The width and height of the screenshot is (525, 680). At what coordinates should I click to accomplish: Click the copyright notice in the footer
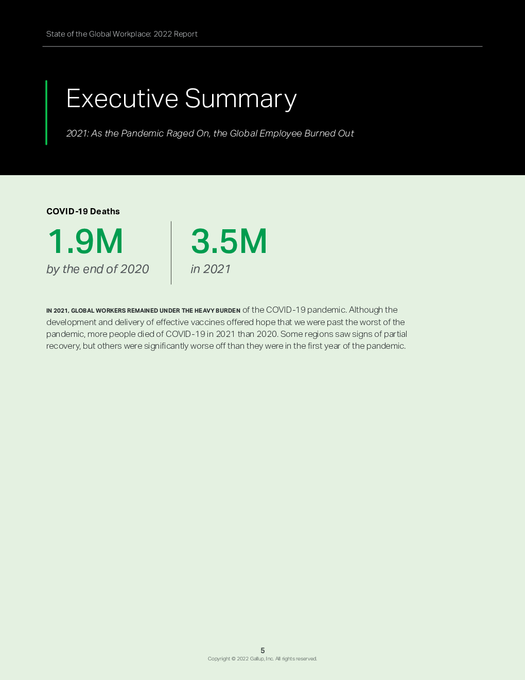tap(262, 659)
